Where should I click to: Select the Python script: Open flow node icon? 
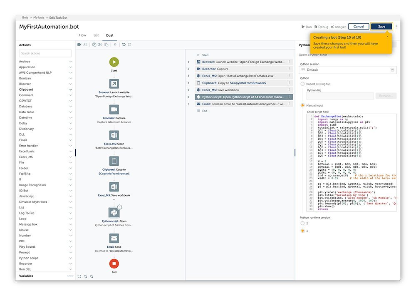(114, 212)
